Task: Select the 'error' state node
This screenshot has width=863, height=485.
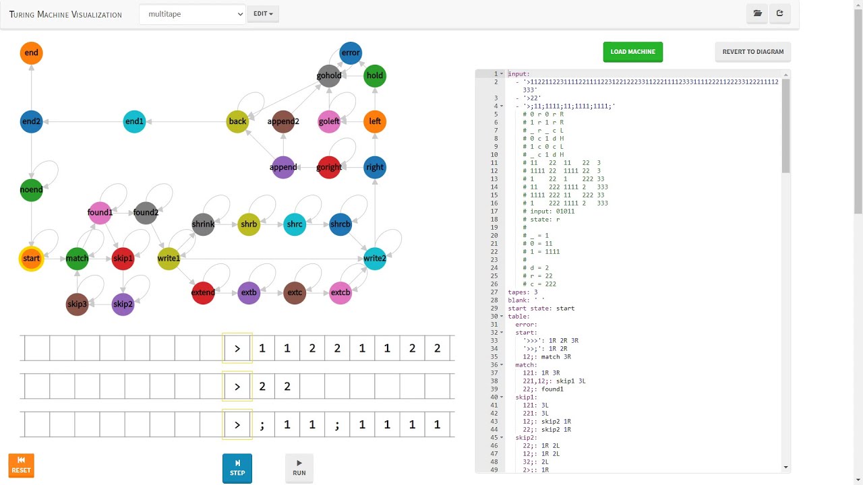Action: click(351, 53)
